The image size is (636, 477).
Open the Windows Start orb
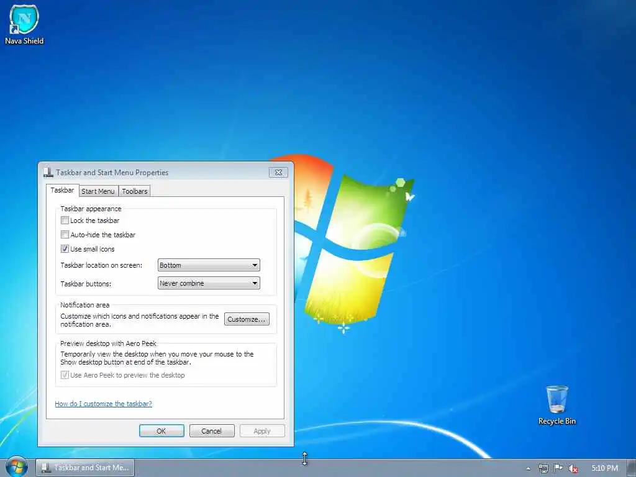tap(17, 467)
